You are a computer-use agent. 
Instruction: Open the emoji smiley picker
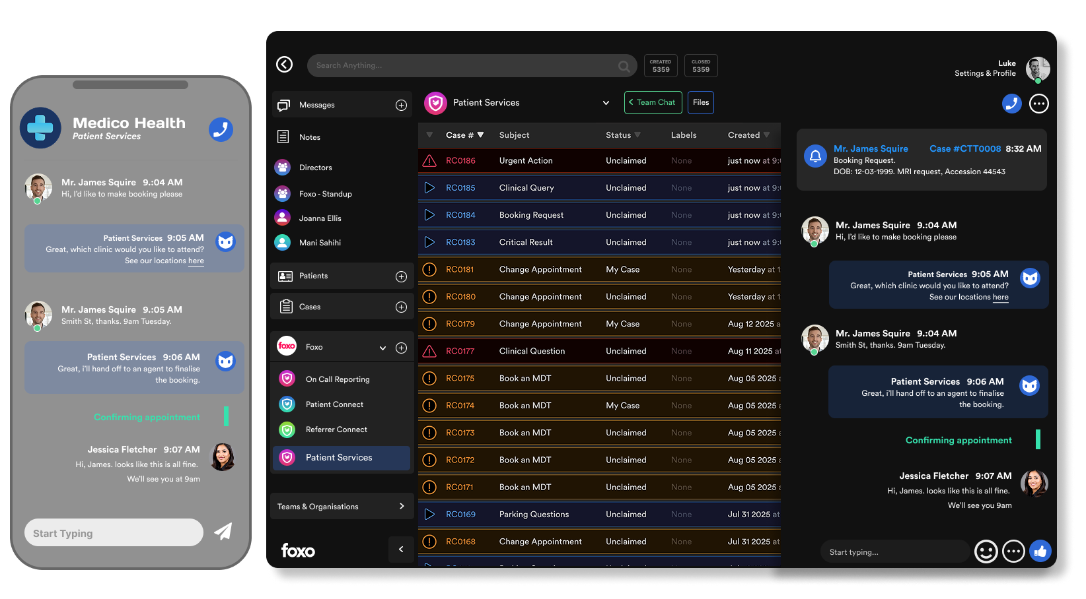(986, 551)
